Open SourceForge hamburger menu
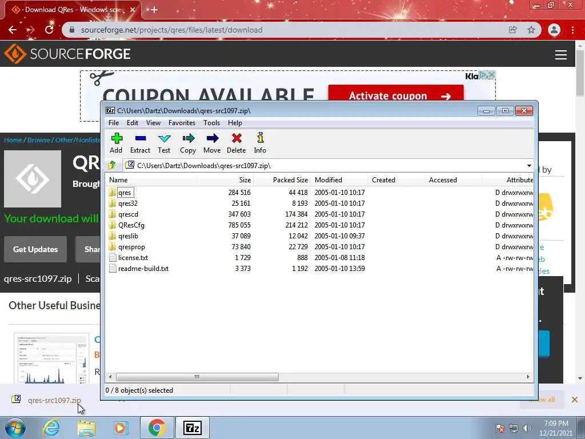Screen dimensions: 585x439 tap(561, 55)
